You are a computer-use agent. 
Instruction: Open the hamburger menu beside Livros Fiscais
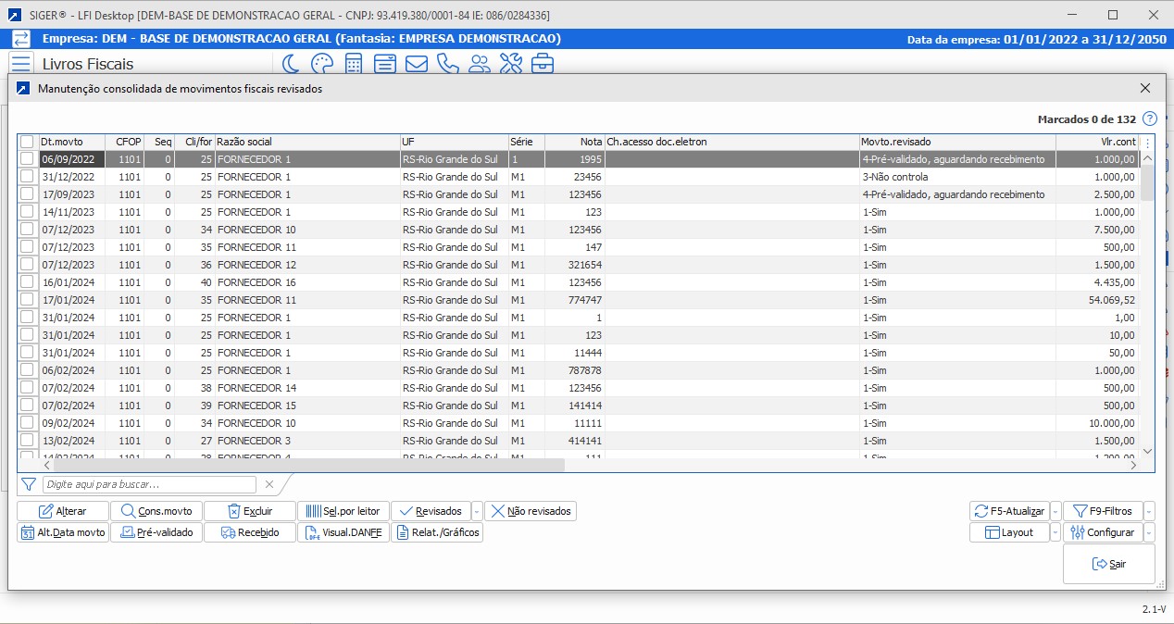[20, 64]
